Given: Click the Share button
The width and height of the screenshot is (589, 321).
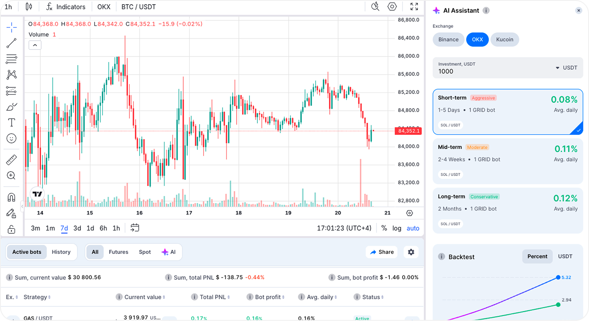Looking at the screenshot, I should coord(381,252).
